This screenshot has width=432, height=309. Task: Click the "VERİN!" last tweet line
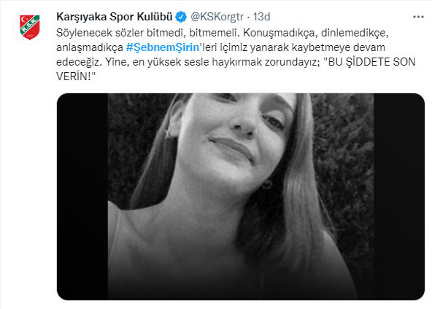click(76, 77)
